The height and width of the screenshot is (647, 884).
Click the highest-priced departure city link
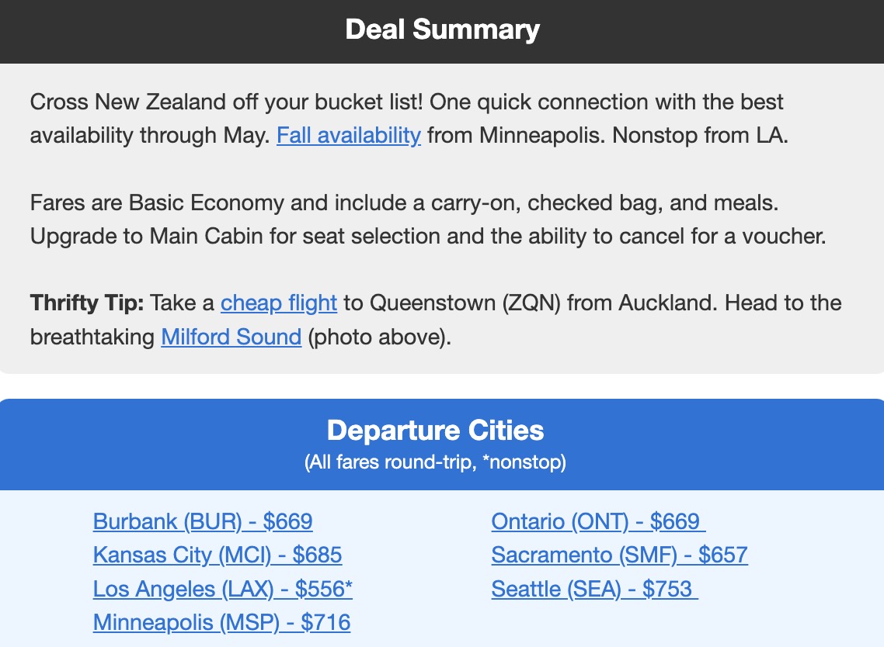594,589
